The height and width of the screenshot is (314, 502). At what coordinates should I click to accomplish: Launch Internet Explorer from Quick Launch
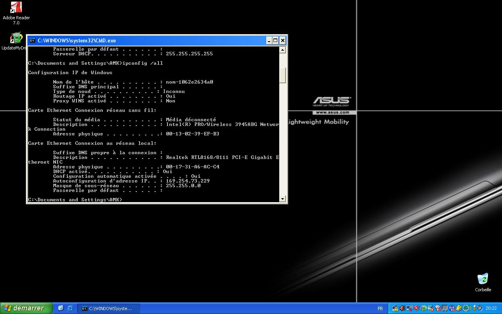70,309
